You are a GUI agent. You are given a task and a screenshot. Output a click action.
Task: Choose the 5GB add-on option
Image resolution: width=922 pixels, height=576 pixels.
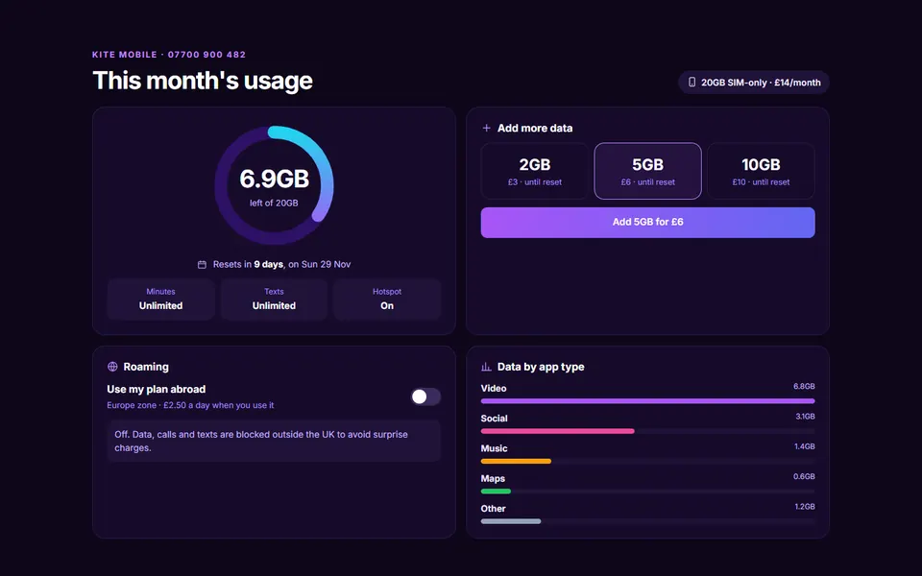648,171
